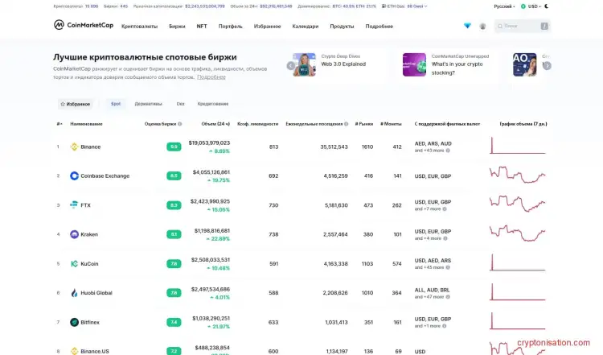Viewport: 603px width, 355px height.
Task: Show next carousel item with right arrow
Action: [547, 66]
